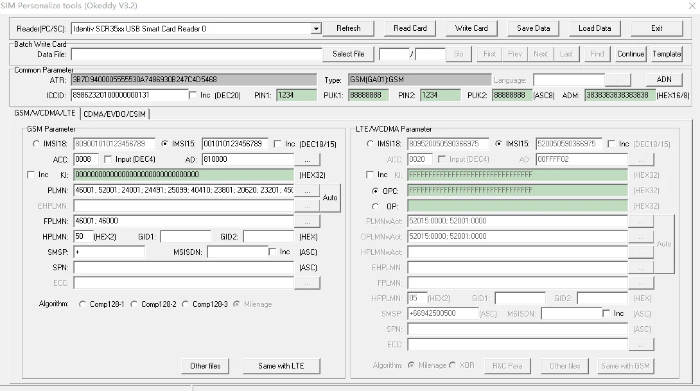Screen dimensions: 700x391
Task: Click the GSM SMSP field
Action: [x=109, y=252]
